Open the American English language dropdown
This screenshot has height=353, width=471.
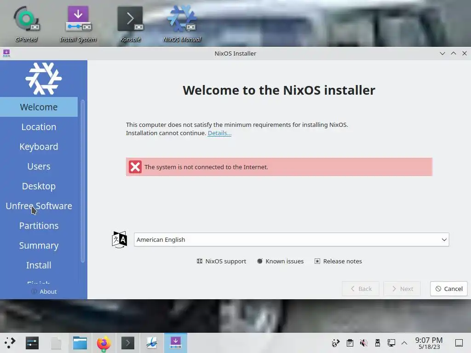coord(291,239)
